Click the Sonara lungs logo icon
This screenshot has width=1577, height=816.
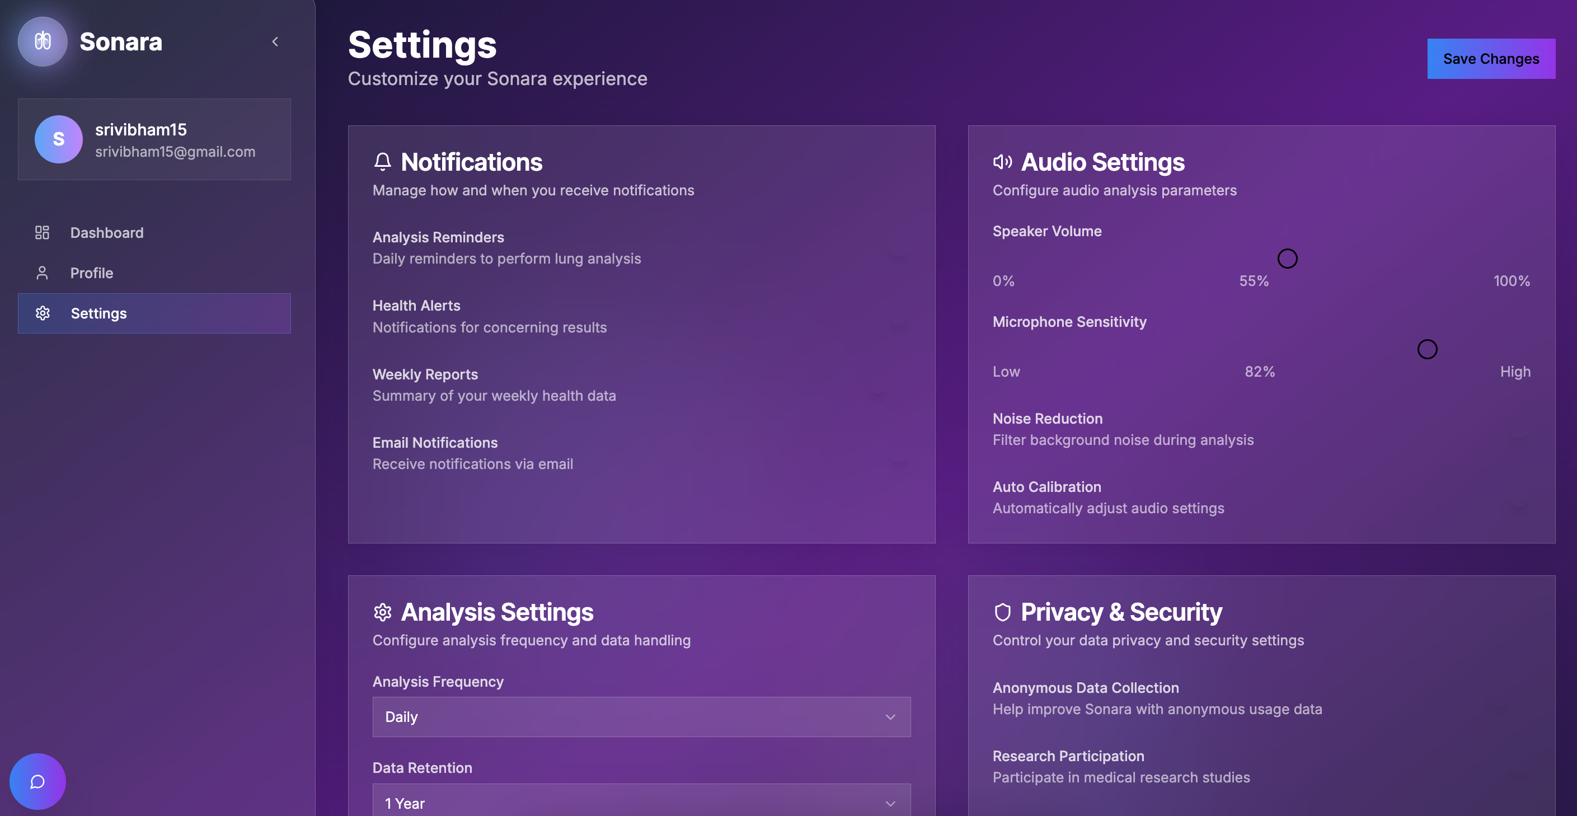pyautogui.click(x=42, y=41)
